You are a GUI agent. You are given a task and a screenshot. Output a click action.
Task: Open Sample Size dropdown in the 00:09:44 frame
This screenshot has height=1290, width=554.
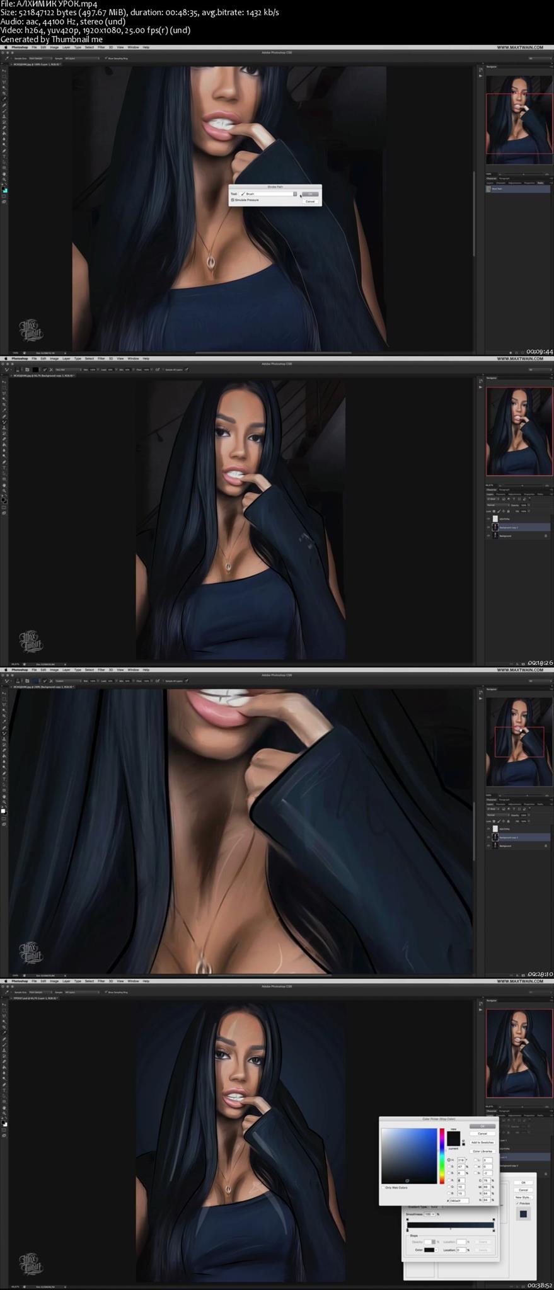coord(40,58)
